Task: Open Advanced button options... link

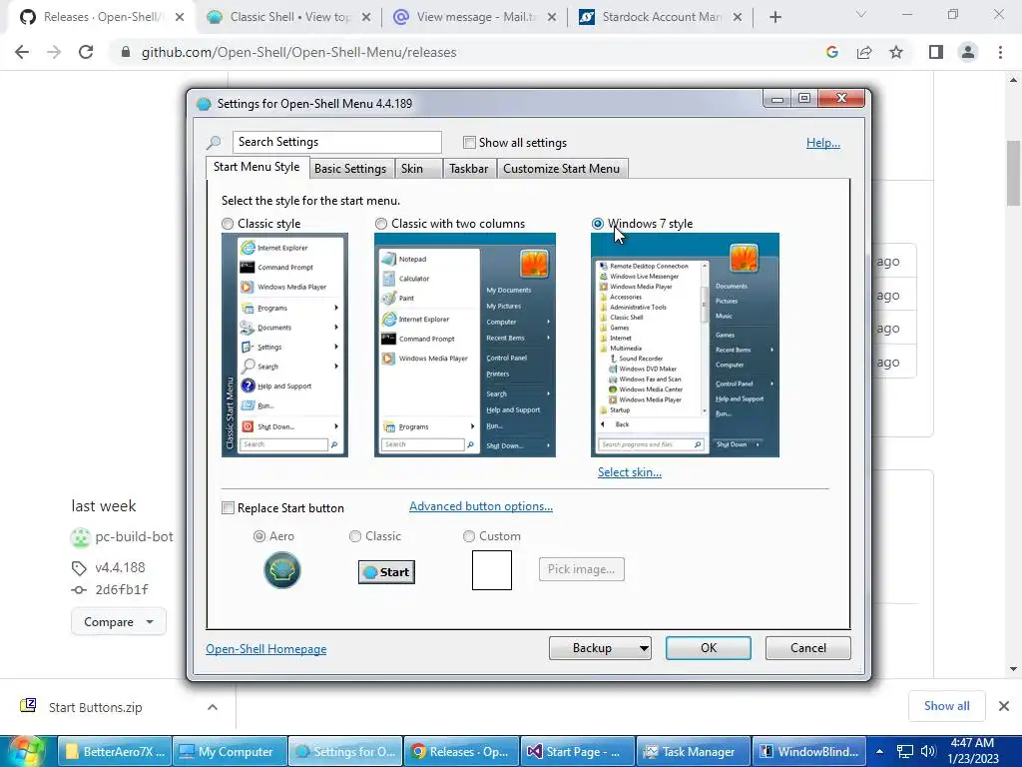Action: pos(481,506)
